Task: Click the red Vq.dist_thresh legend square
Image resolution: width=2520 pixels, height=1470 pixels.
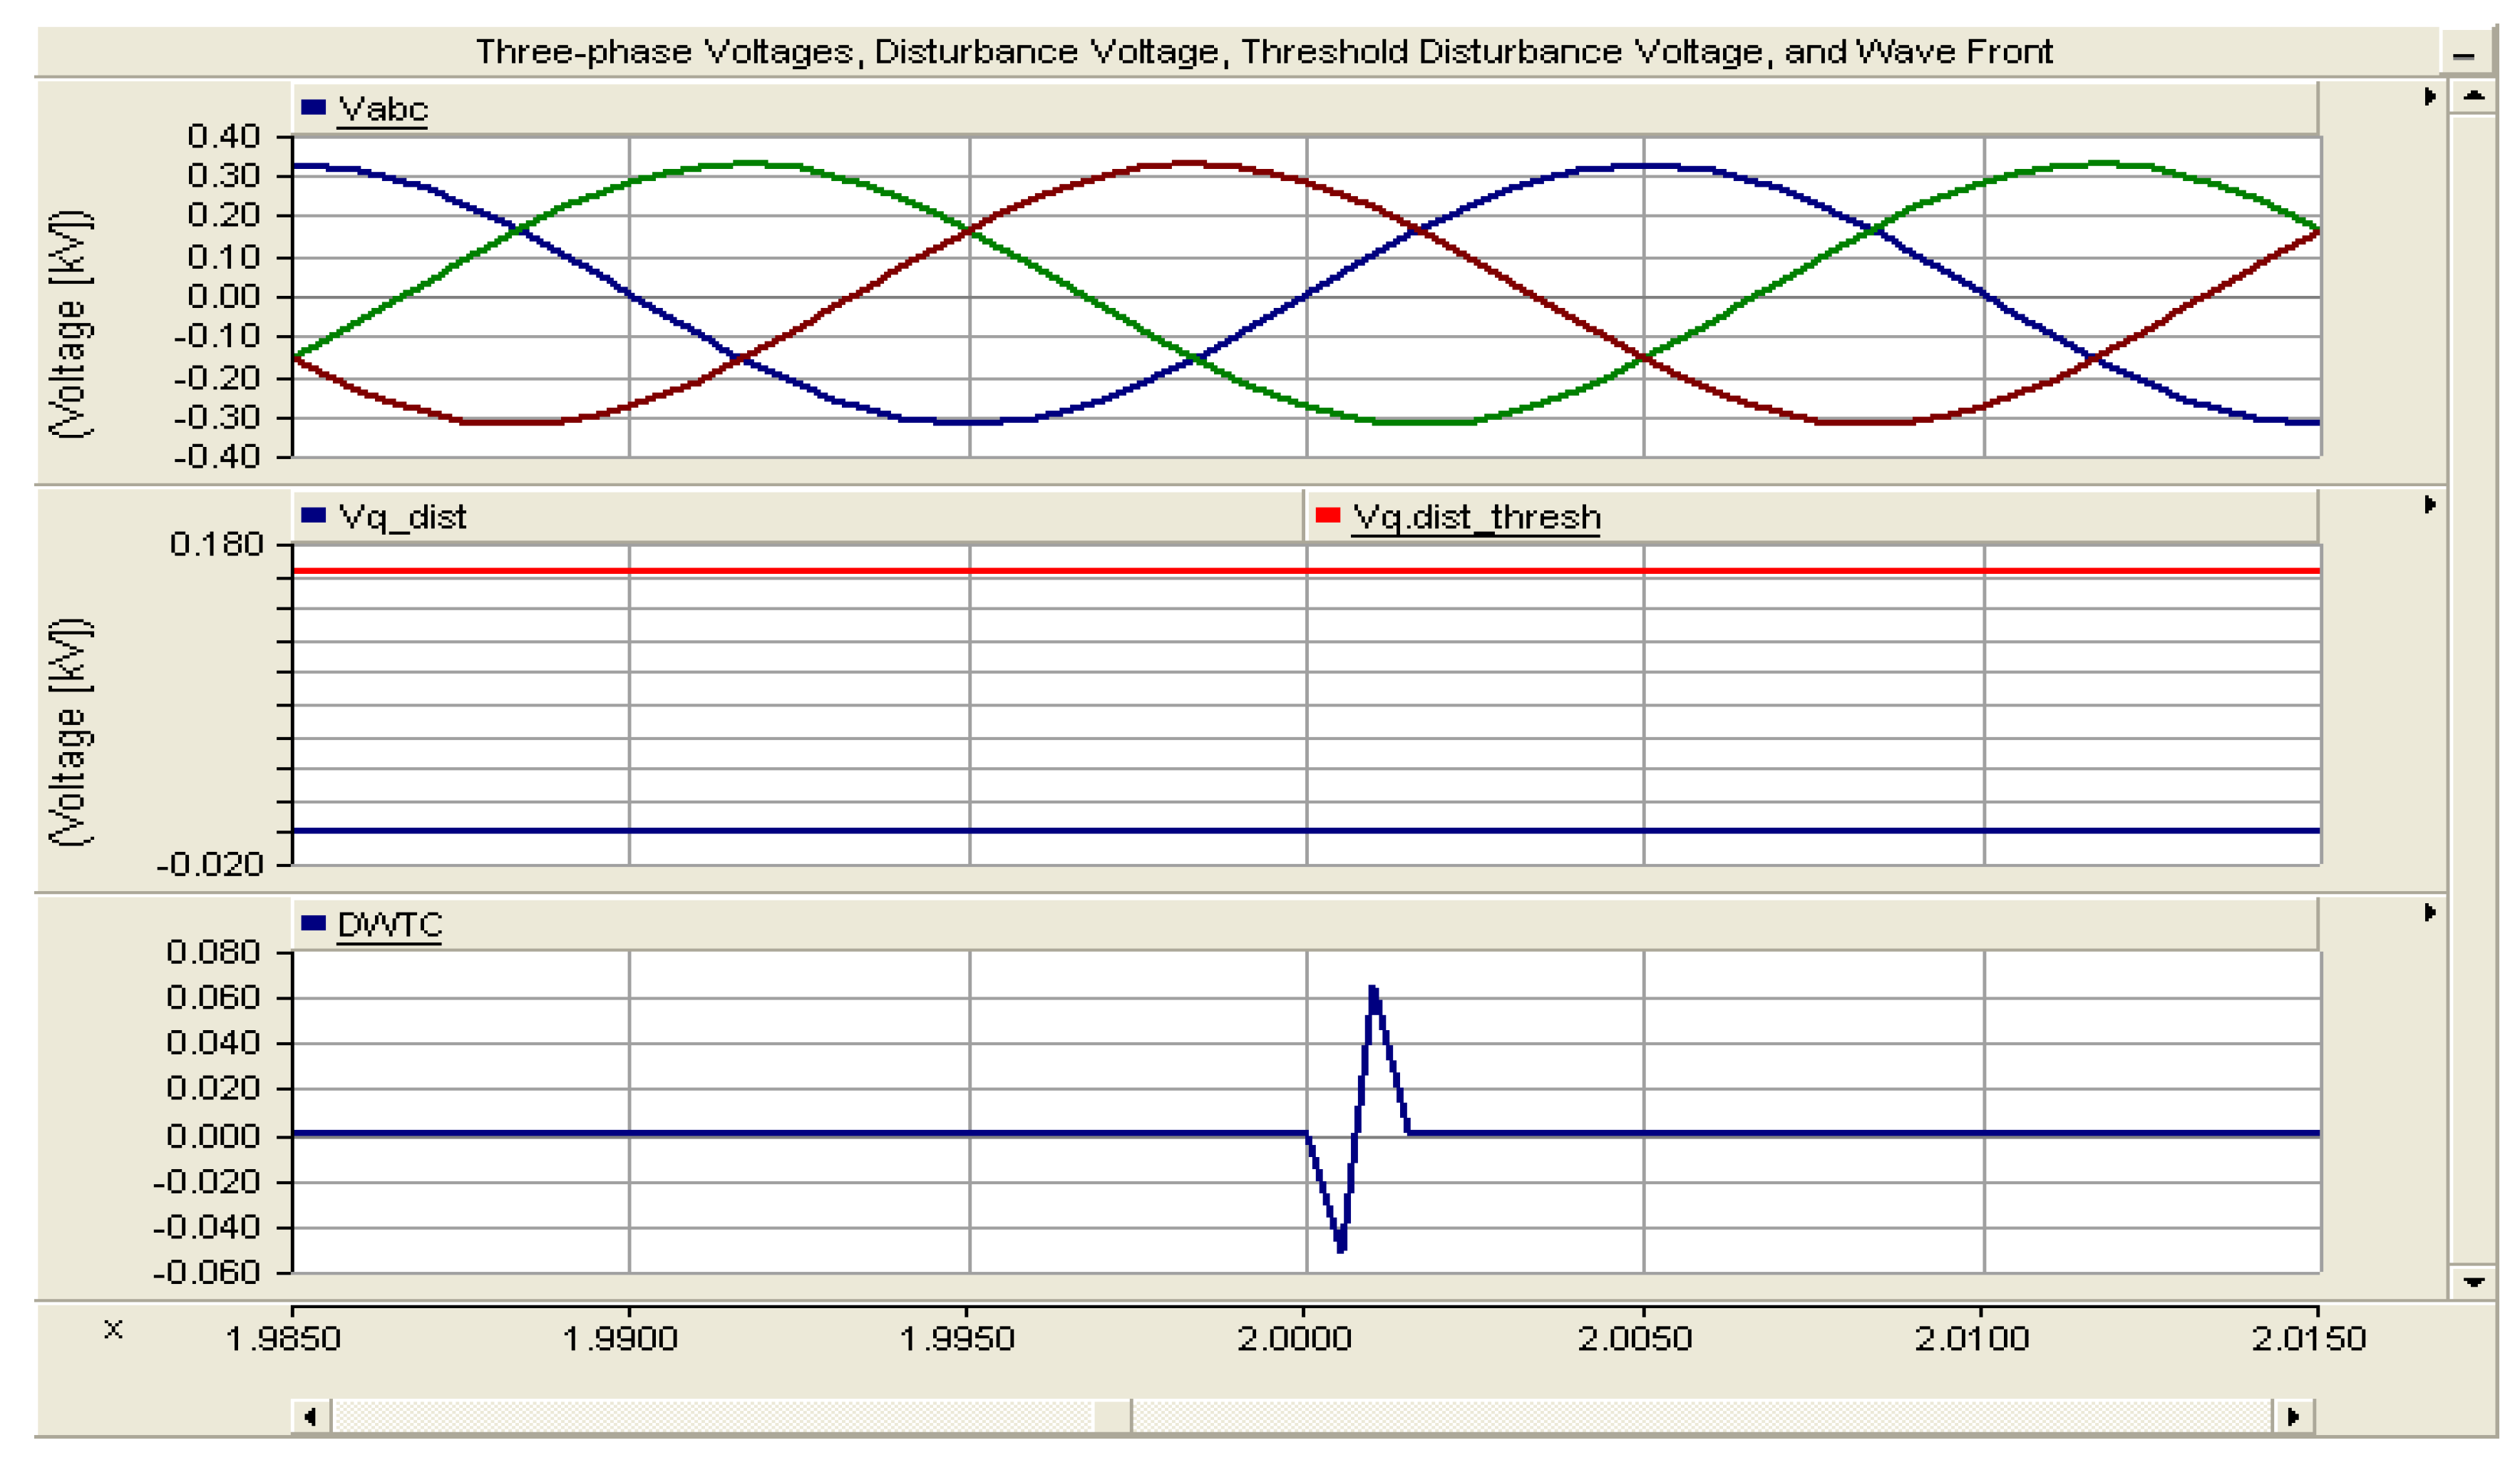Action: point(1328,516)
